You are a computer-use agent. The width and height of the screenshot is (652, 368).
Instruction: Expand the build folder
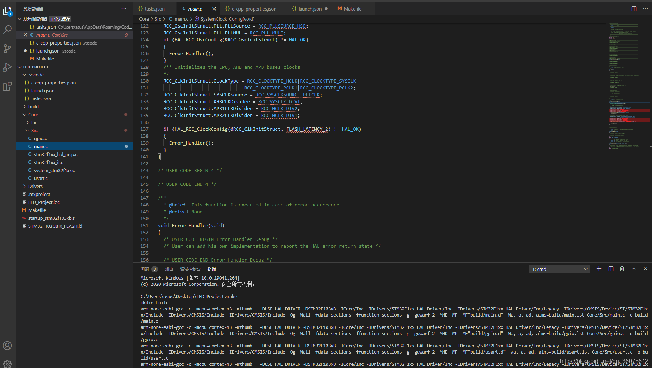pos(25,106)
